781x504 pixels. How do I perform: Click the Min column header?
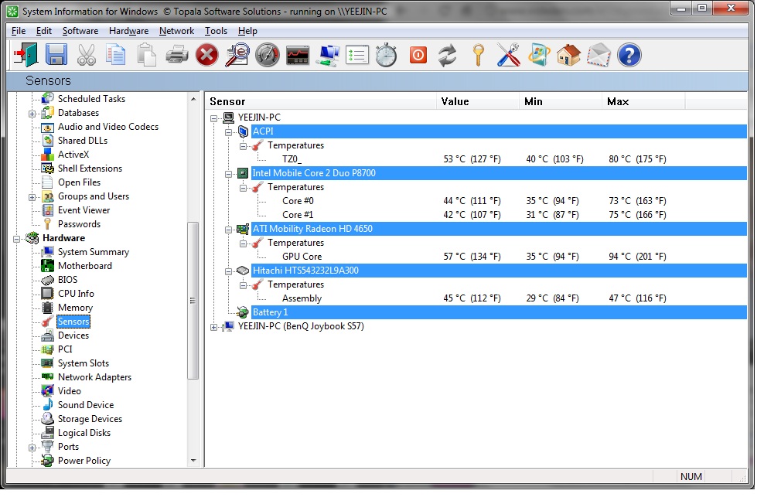pyautogui.click(x=561, y=101)
